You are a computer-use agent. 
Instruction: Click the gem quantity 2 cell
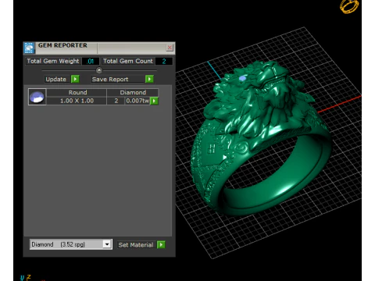116,101
